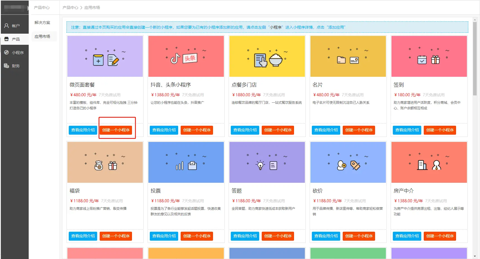The image size is (480, 259).
Task: Click the blue 注意 notice banner
Action: pos(267,27)
